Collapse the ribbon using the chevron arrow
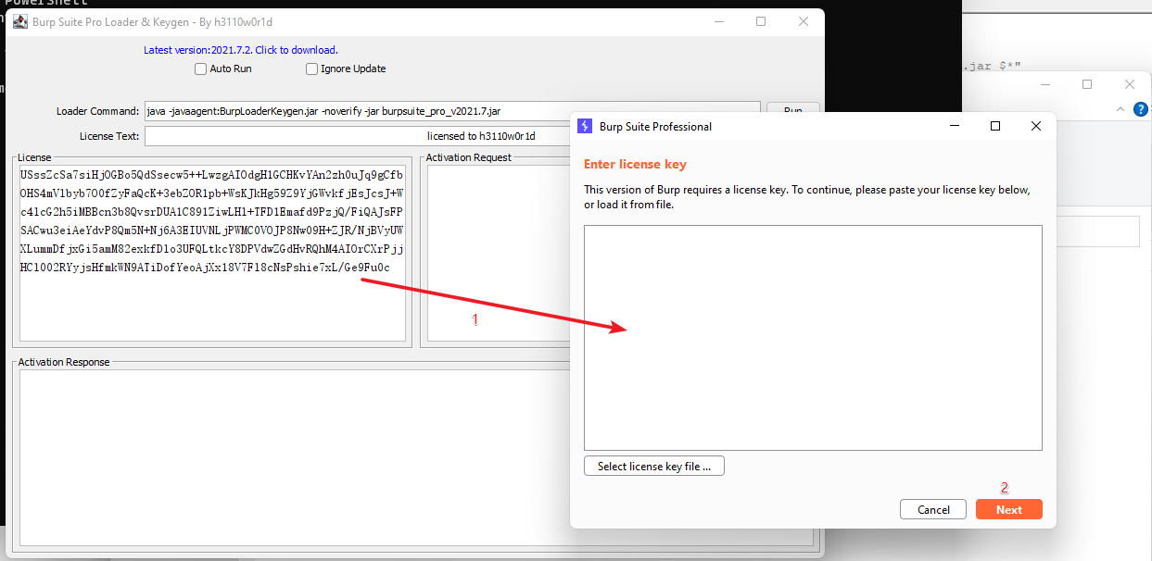 [x=1120, y=109]
